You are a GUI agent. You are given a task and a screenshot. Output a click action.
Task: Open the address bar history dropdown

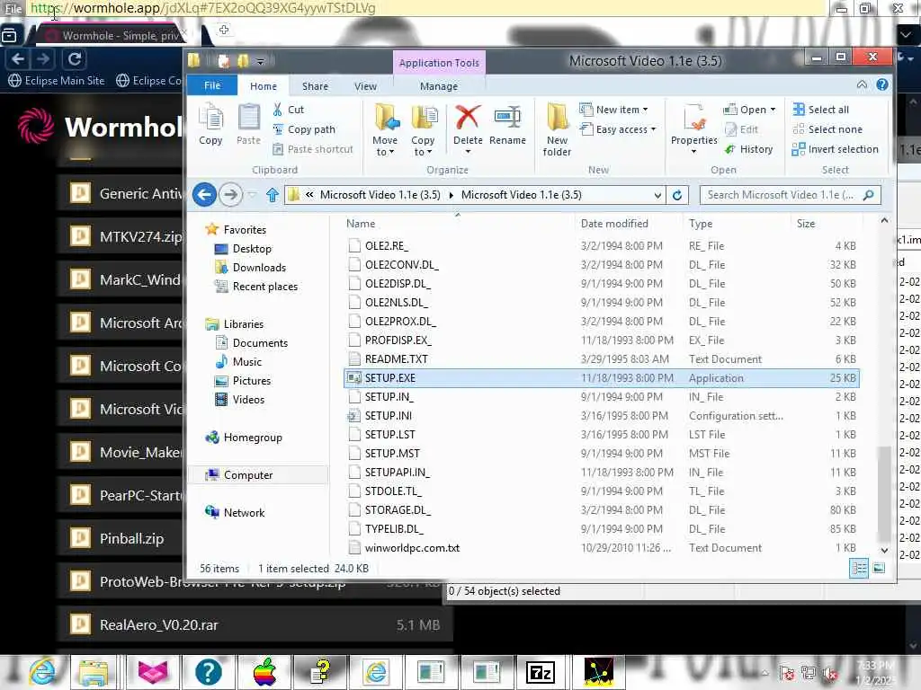click(x=657, y=195)
